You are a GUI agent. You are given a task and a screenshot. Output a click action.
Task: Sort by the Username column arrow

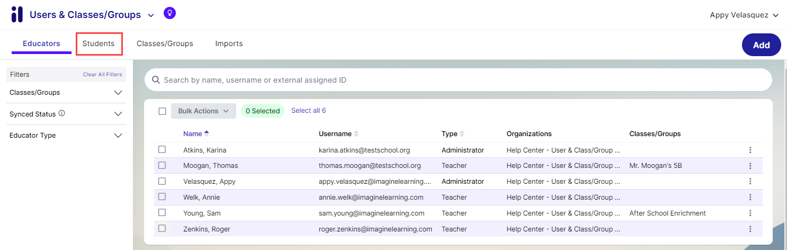click(x=356, y=133)
